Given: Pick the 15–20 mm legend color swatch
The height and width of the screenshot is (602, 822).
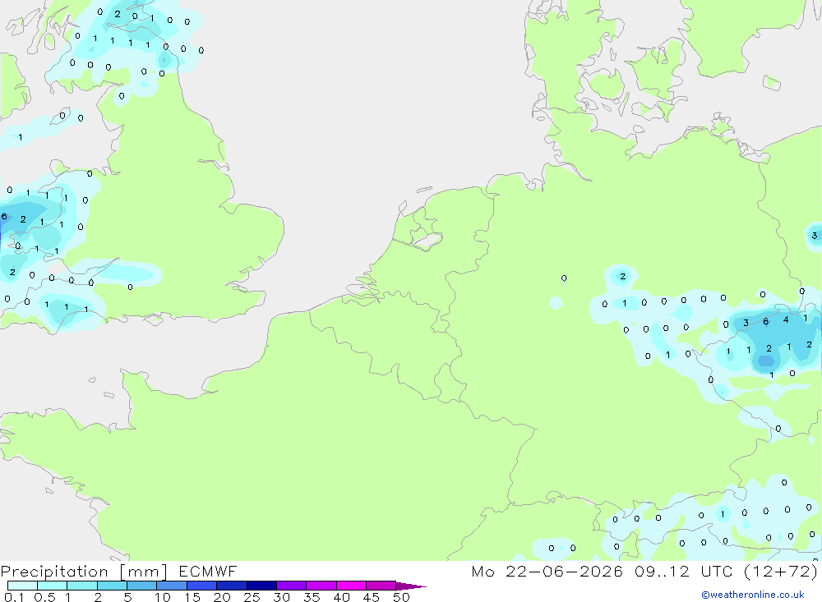Looking at the screenshot, I should (202, 586).
